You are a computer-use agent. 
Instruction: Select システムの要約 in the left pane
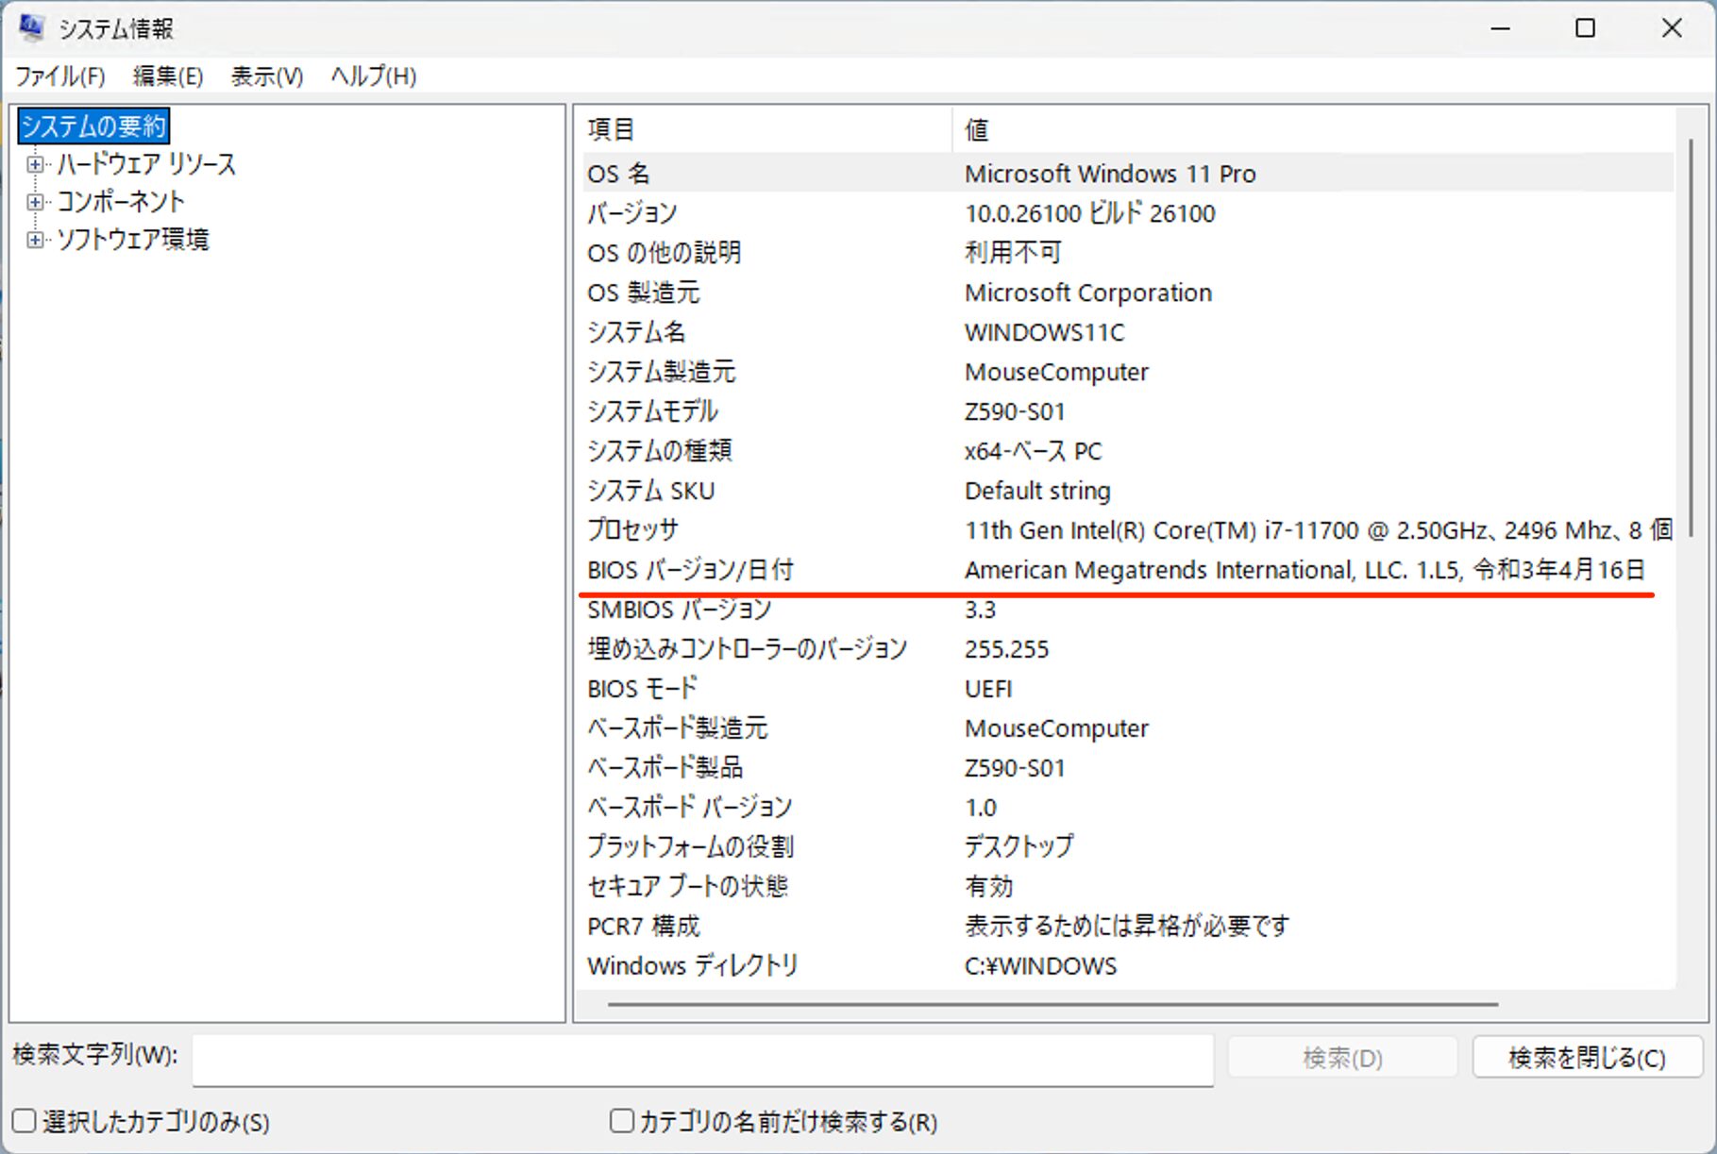[x=94, y=125]
